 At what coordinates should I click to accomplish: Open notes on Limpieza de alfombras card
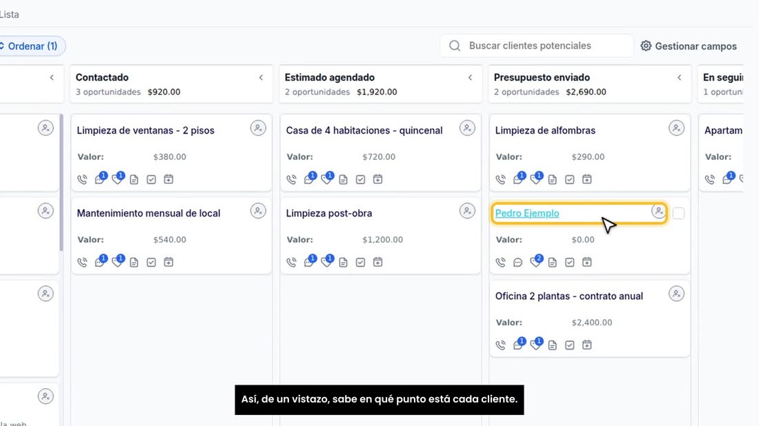coord(552,179)
